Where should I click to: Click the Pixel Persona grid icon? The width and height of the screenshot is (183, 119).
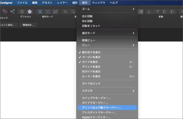click(x=5, y=11)
